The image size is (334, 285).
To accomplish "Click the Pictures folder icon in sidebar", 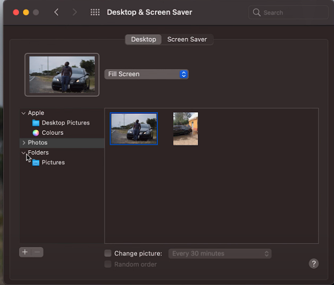I will tap(36, 163).
